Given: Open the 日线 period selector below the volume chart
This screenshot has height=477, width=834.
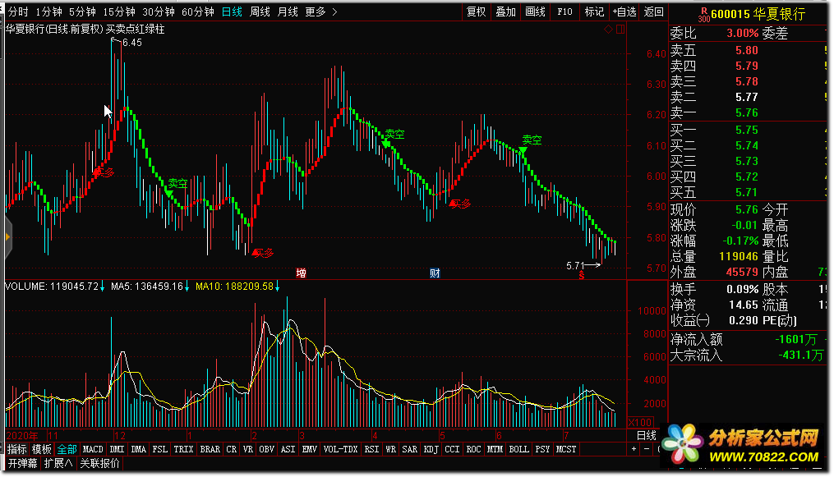Looking at the screenshot, I should click(647, 436).
